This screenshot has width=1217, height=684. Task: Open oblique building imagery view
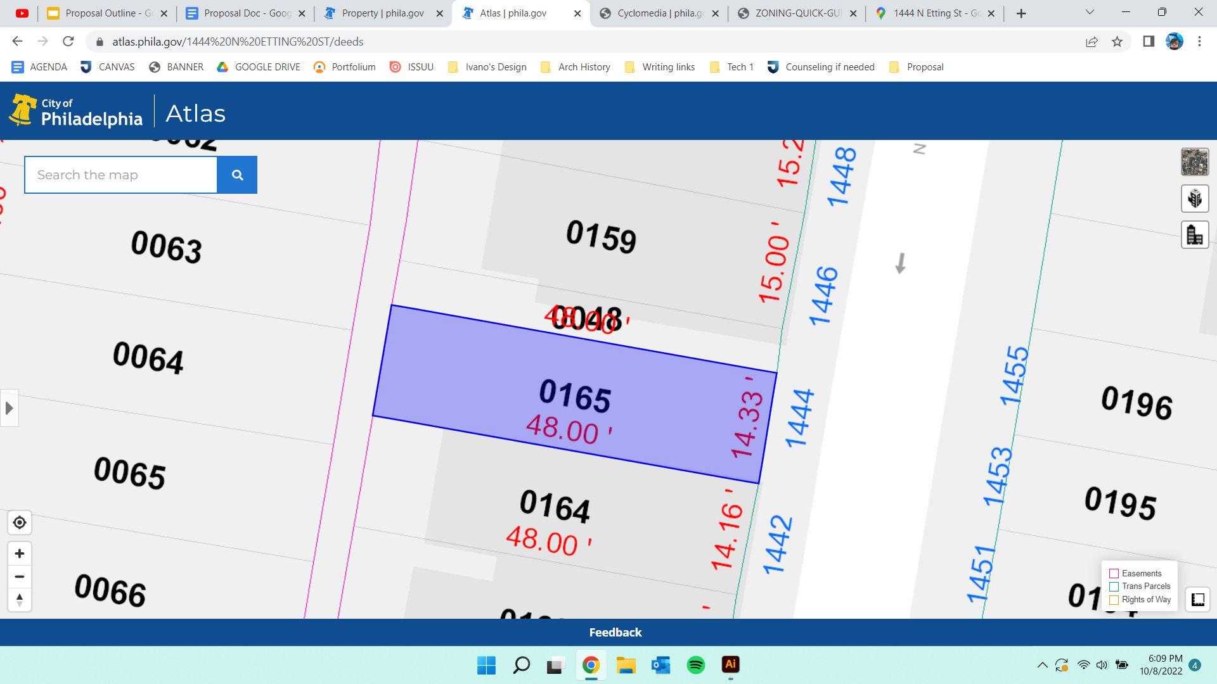1194,199
